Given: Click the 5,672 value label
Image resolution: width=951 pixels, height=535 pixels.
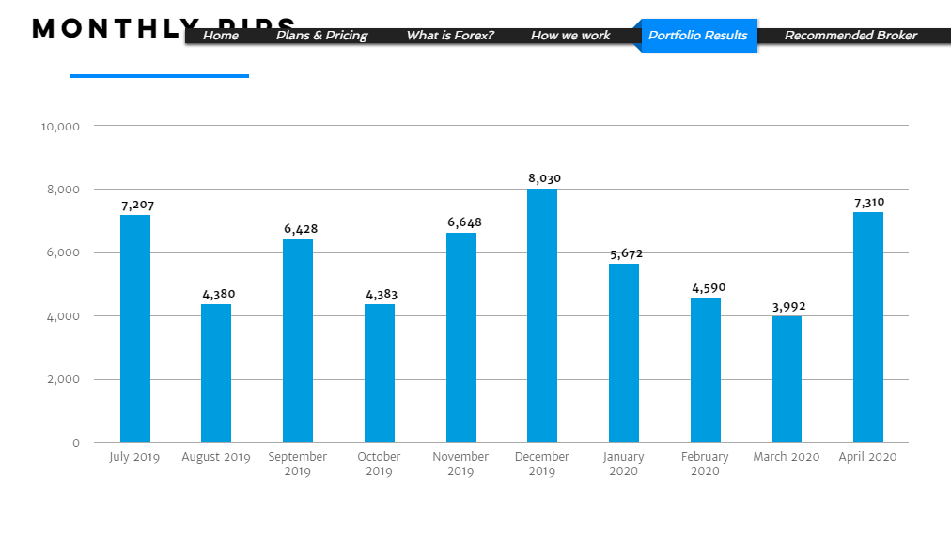Looking at the screenshot, I should (x=627, y=253).
